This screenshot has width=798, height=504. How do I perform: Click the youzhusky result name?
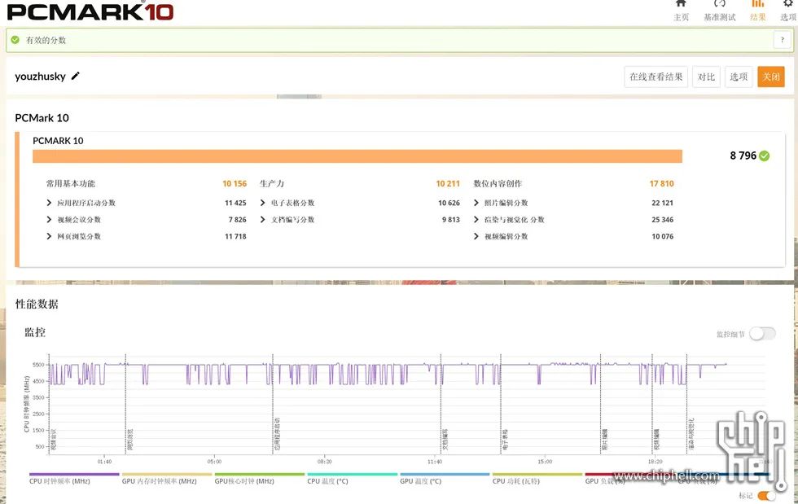tap(40, 77)
